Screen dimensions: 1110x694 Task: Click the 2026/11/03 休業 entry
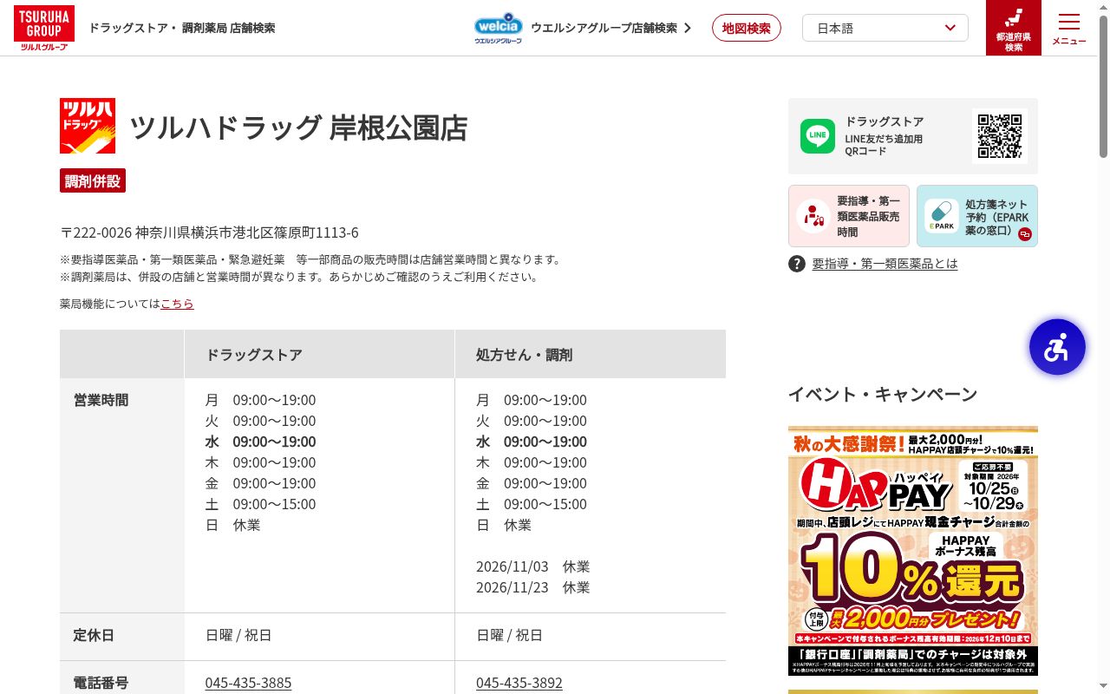[532, 566]
